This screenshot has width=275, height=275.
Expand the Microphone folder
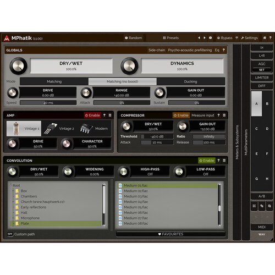coord(13,218)
